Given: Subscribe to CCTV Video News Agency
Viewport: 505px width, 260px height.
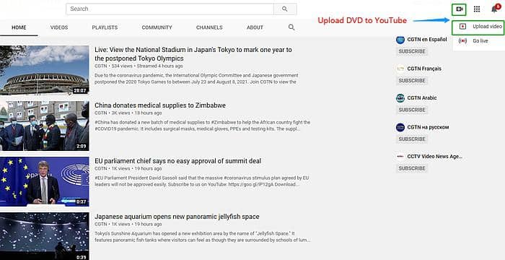Looking at the screenshot, I should (412, 168).
